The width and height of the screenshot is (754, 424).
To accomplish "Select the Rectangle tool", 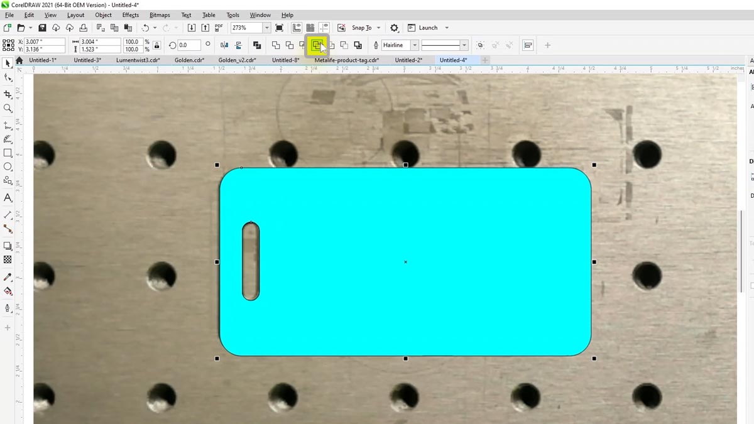I will click(x=8, y=152).
